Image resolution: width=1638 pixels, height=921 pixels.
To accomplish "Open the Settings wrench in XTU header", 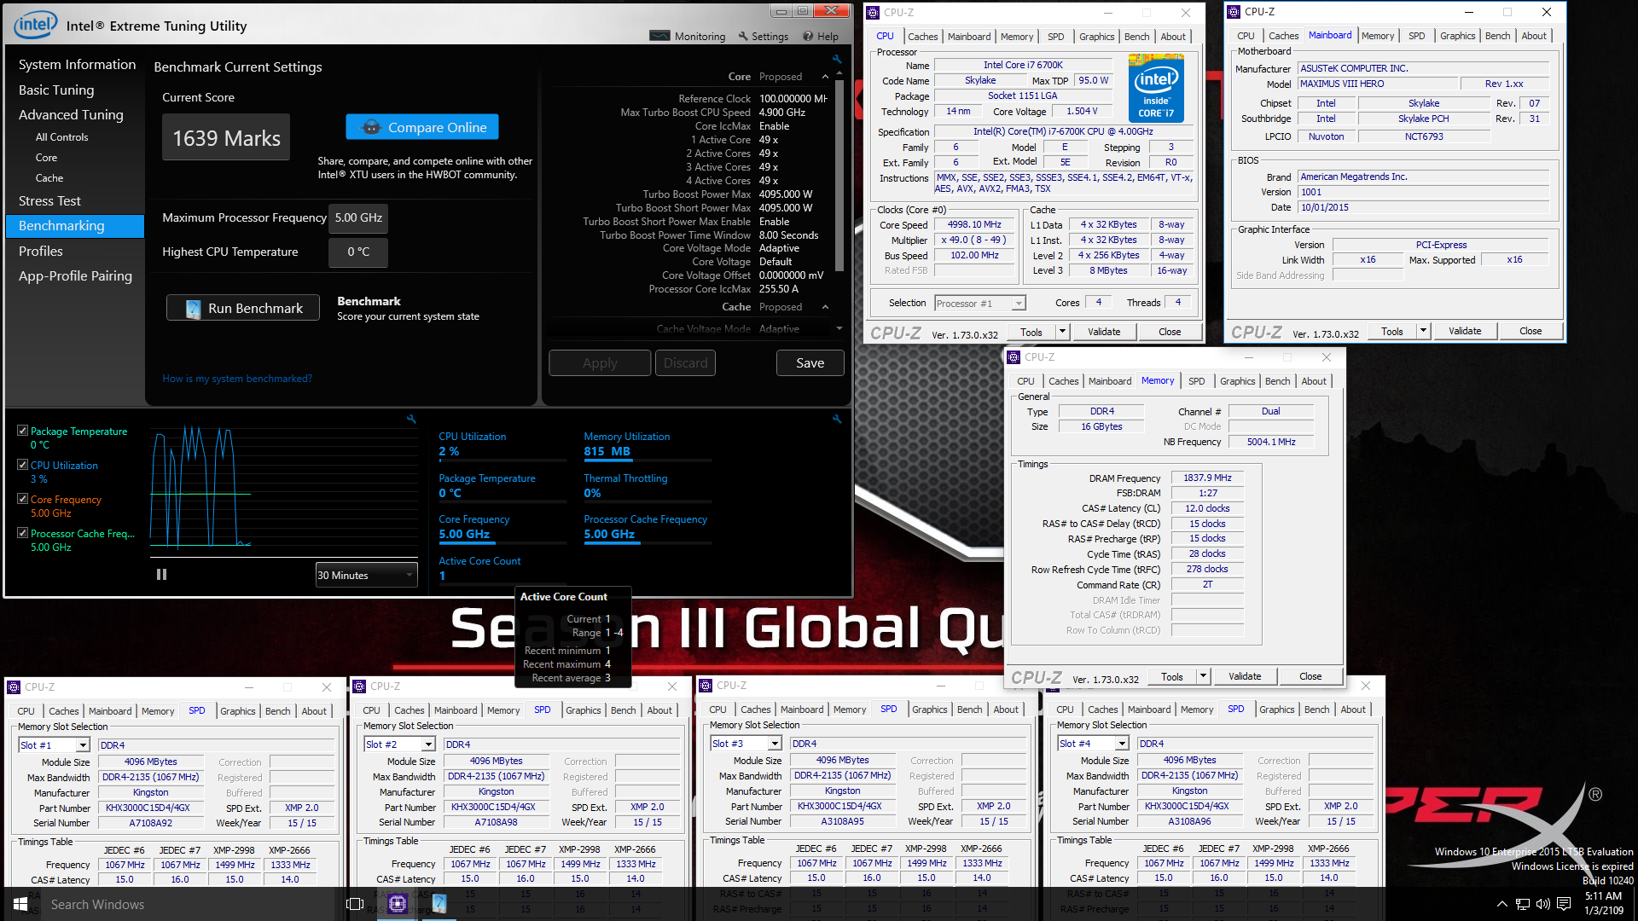I will pos(763,36).
